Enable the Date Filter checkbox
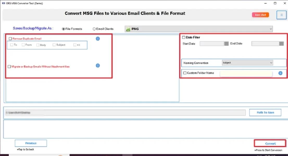 [x=184, y=37]
